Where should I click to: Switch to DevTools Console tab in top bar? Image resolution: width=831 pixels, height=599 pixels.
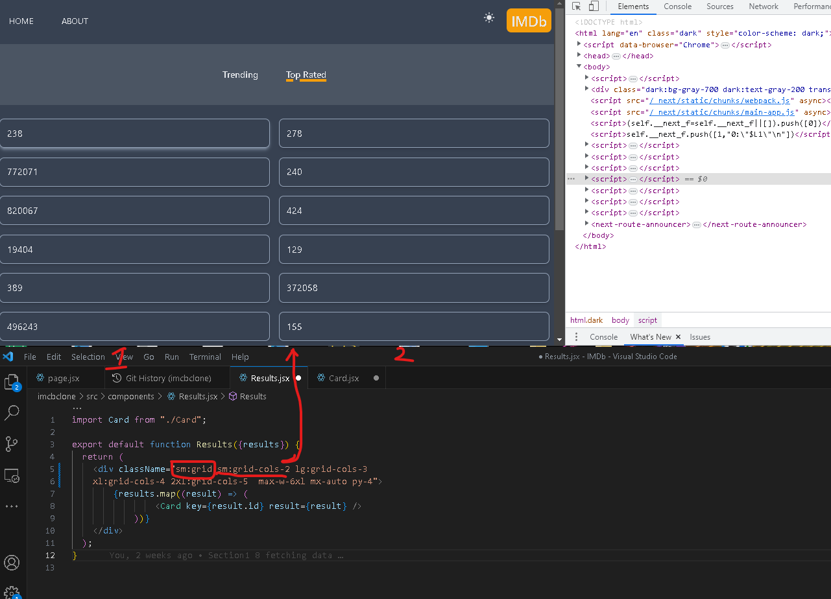677,6
